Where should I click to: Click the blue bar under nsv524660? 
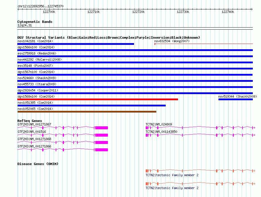point(135,81)
